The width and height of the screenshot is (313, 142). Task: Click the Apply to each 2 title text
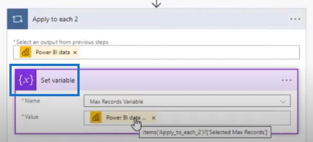55,19
